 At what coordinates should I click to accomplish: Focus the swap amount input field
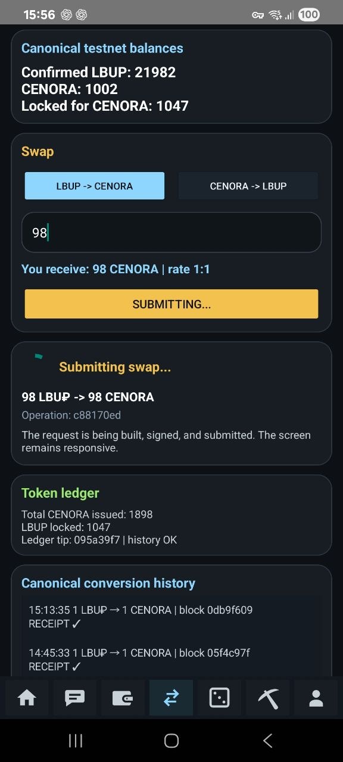coord(171,232)
